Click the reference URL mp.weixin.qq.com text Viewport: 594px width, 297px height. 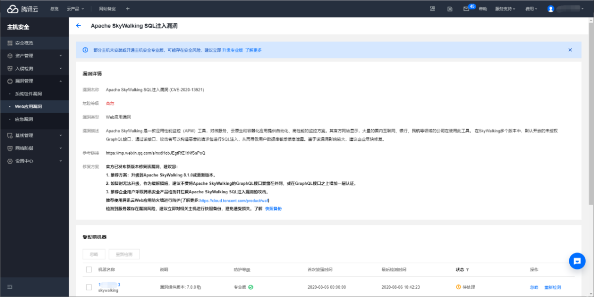pyautogui.click(x=155, y=153)
